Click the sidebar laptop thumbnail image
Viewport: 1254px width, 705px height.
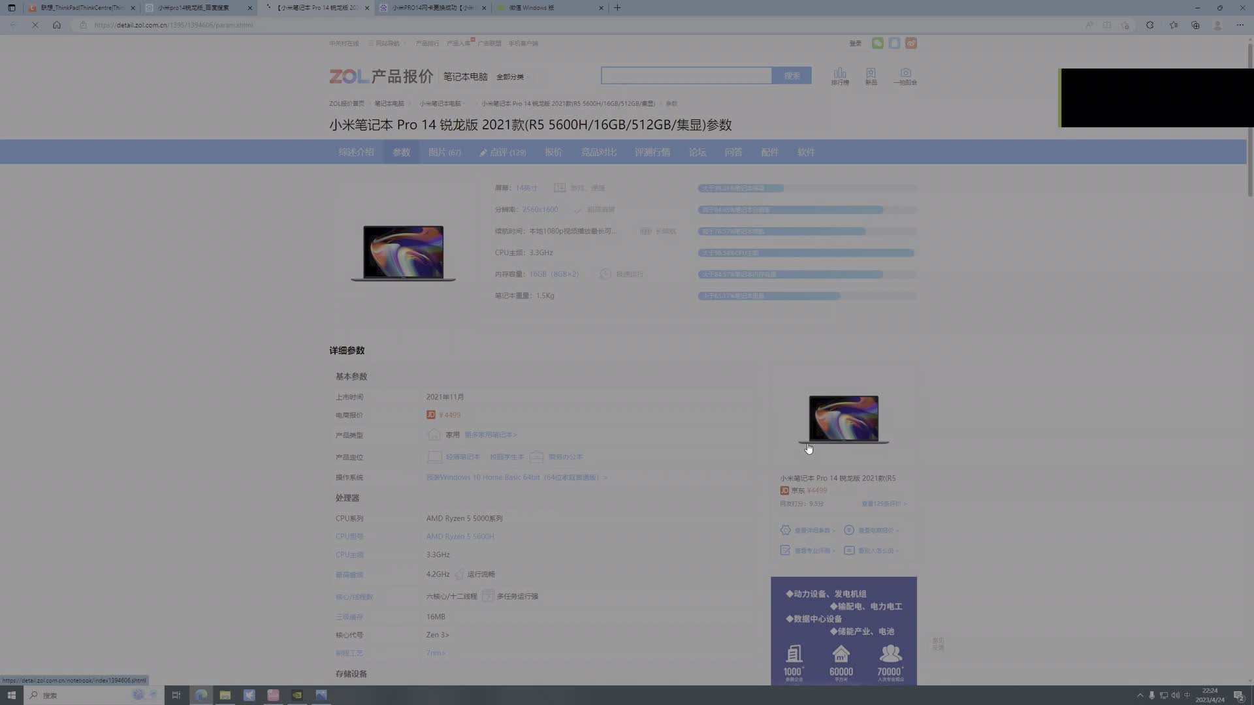pos(843,420)
